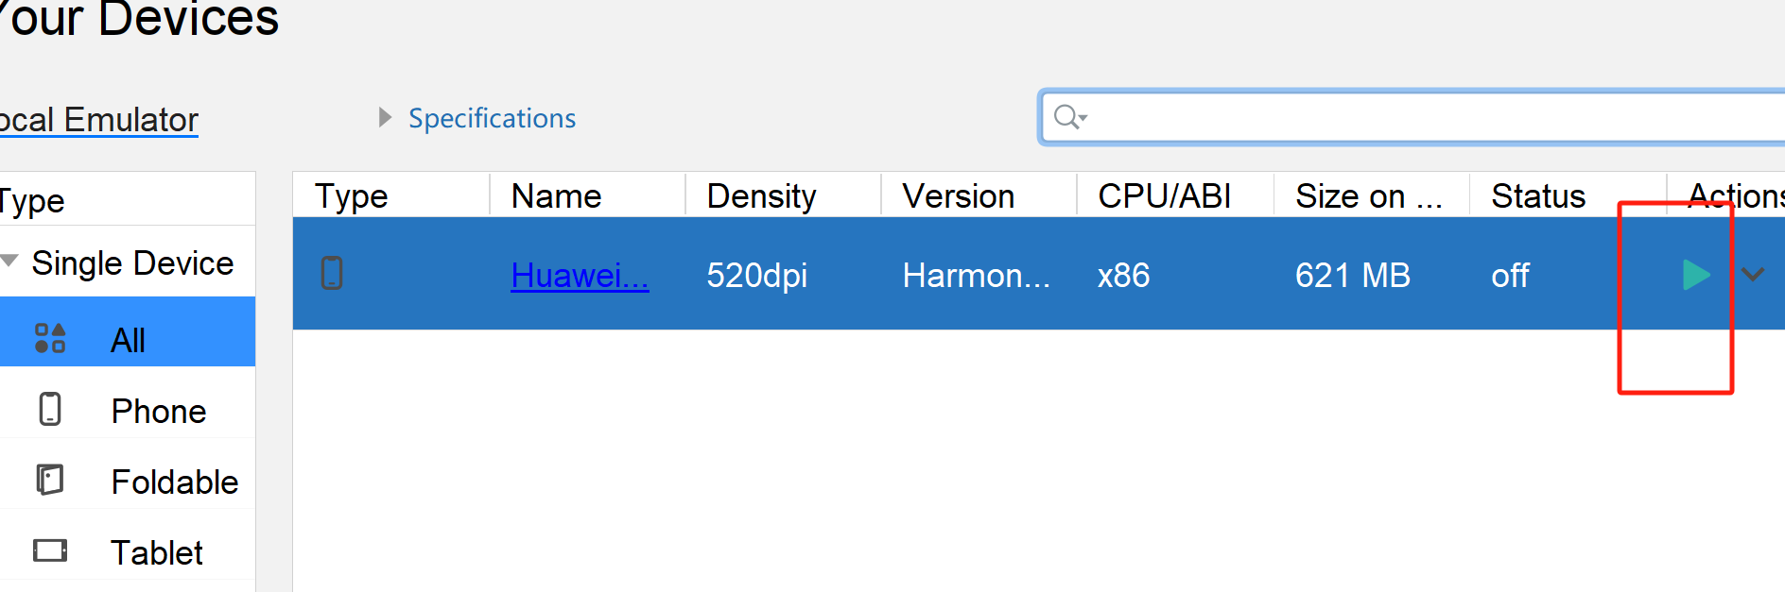Screen dimensions: 1785x592
Task: Open the actions dropdown arrow for Huawei device
Action: pos(1753,275)
